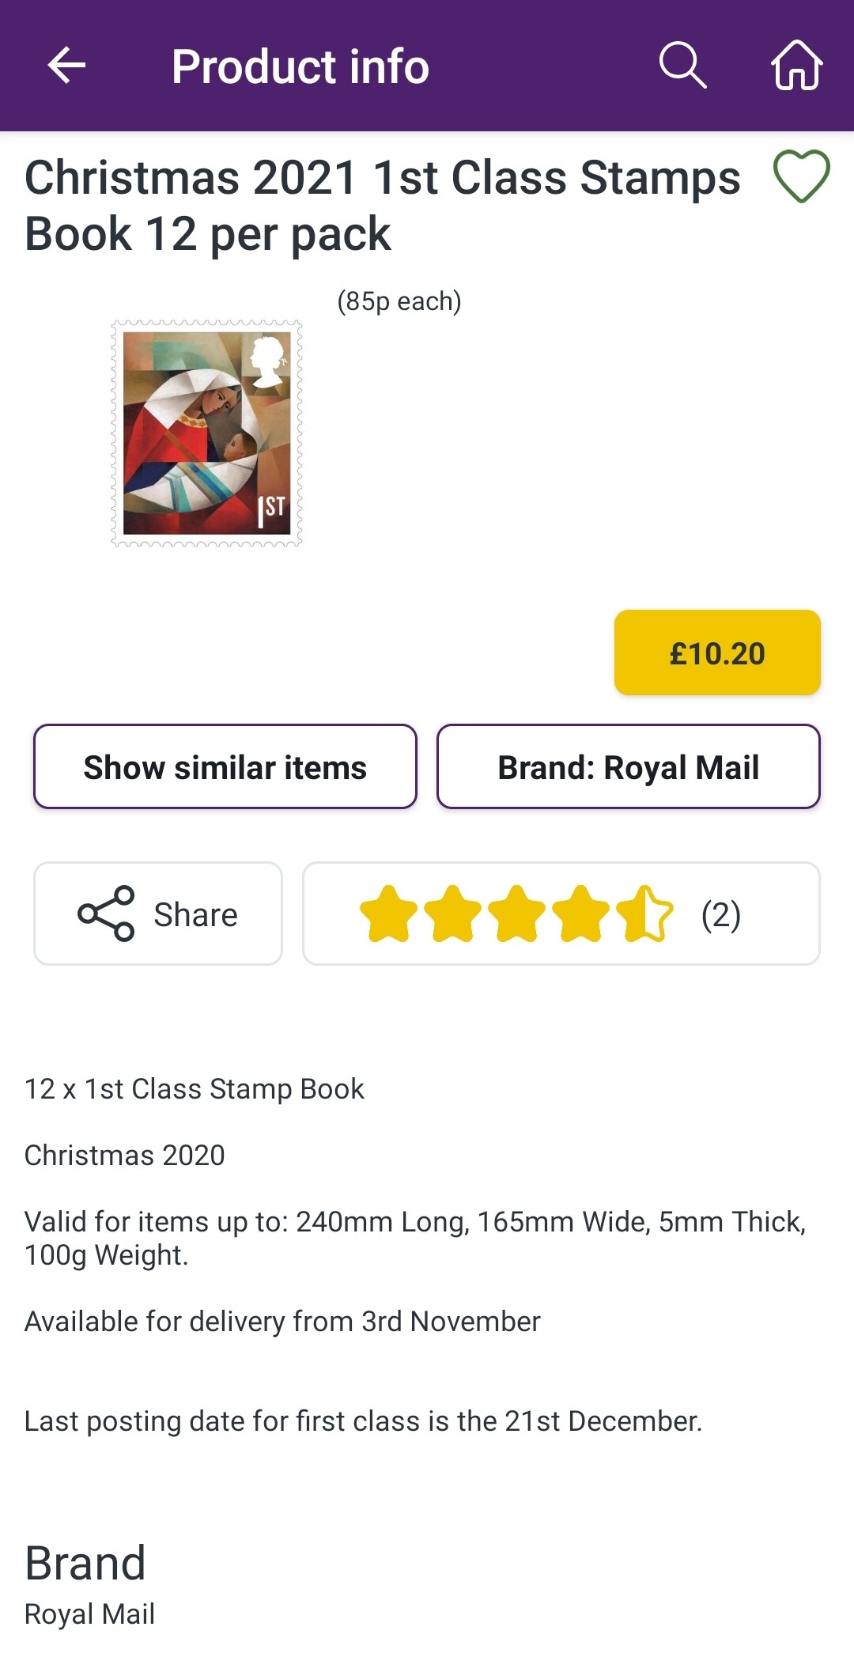Select the Christmas 2021 1st Class Stamps title
This screenshot has width=854, height=1657.
[383, 205]
